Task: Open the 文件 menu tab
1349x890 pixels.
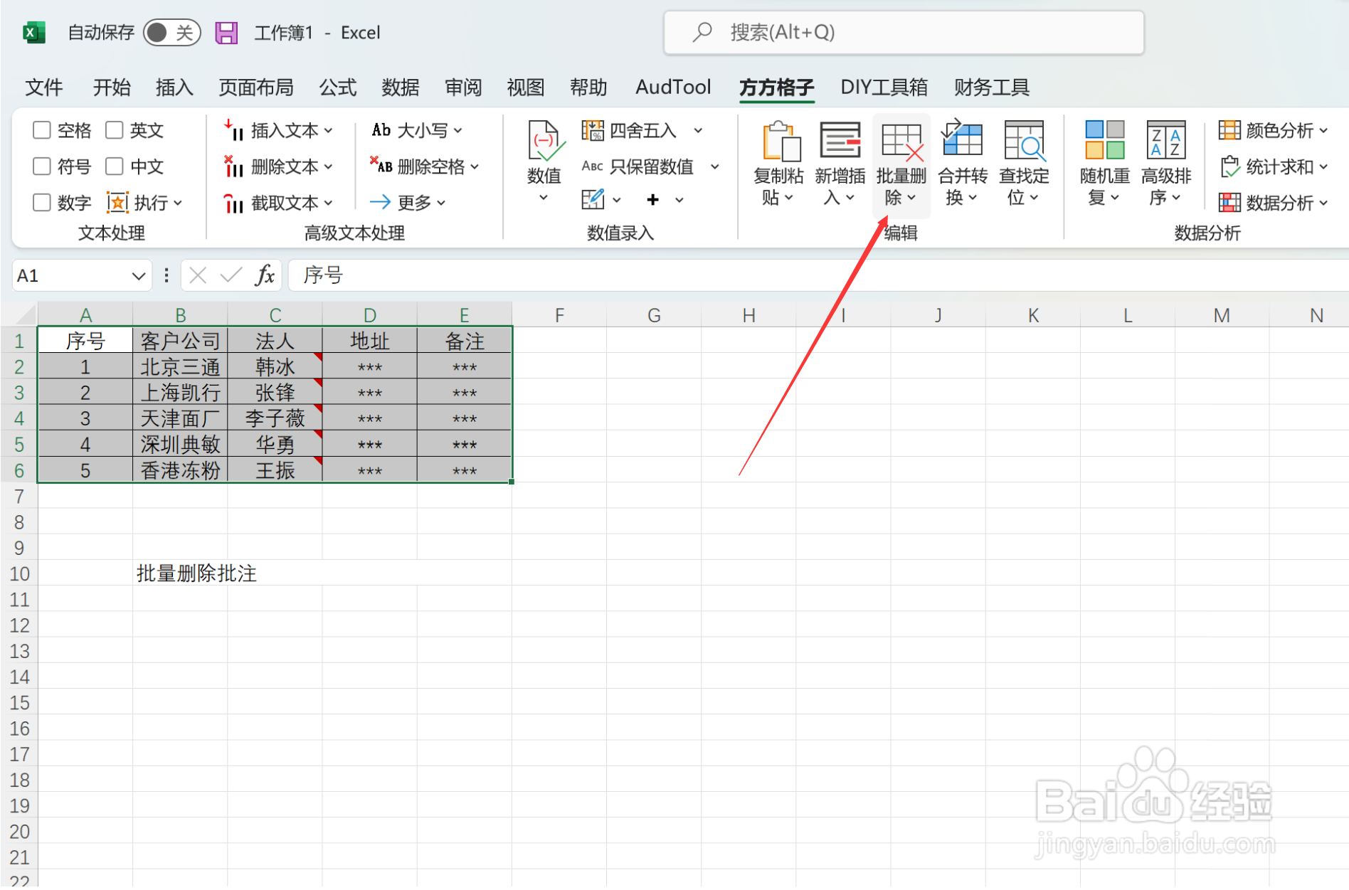Action: click(44, 88)
